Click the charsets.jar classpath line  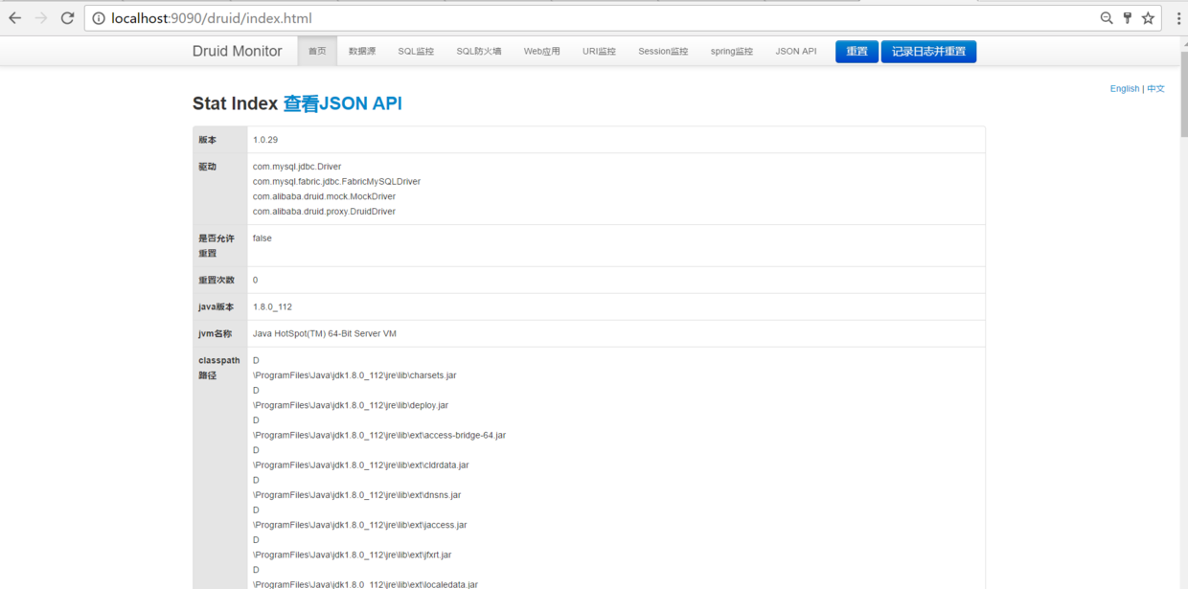[x=354, y=375]
